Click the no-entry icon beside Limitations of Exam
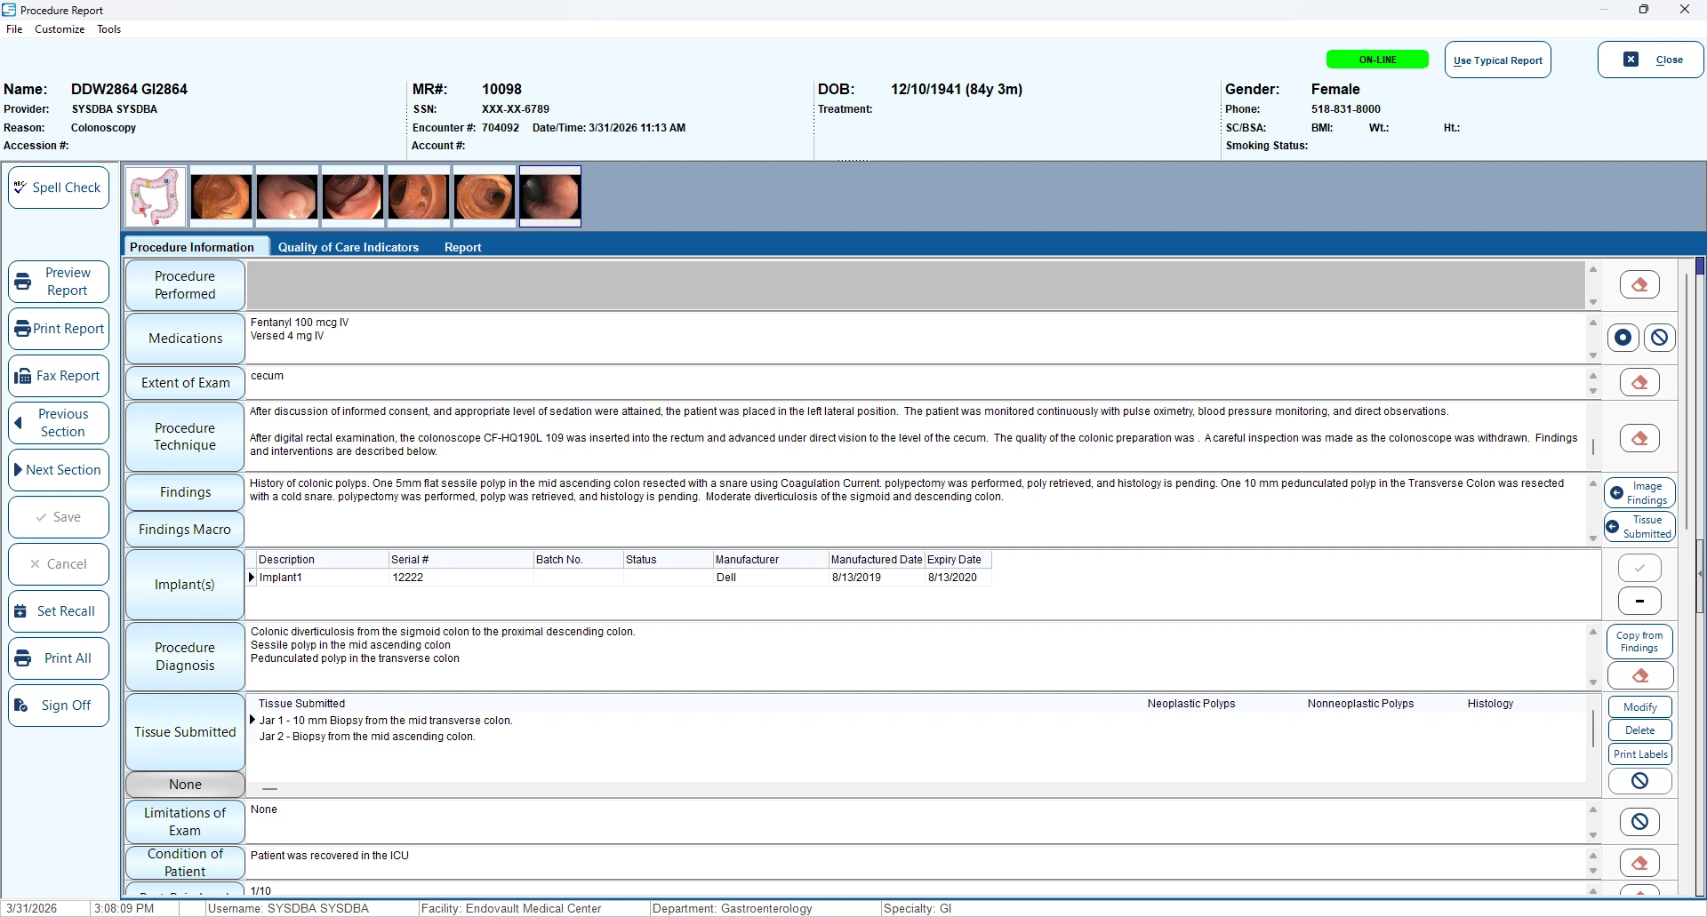The height and width of the screenshot is (917, 1707). [x=1639, y=822]
